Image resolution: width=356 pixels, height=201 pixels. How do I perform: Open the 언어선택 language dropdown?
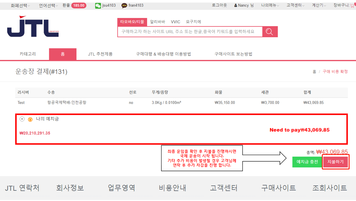[x=49, y=5]
